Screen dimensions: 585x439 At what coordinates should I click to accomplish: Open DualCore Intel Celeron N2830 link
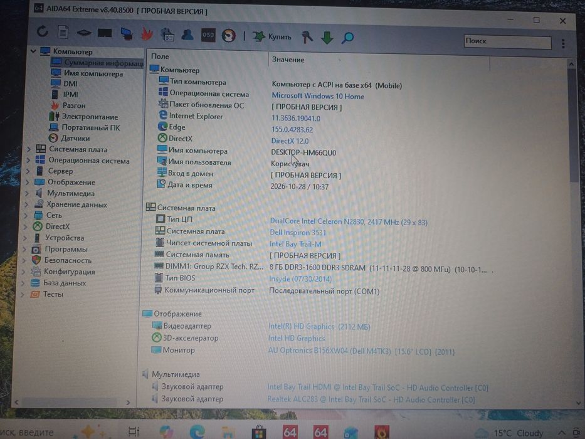[x=349, y=222]
